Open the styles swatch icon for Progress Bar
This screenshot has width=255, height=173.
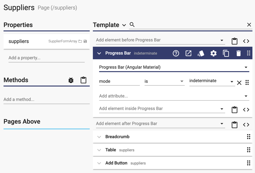click(201, 53)
